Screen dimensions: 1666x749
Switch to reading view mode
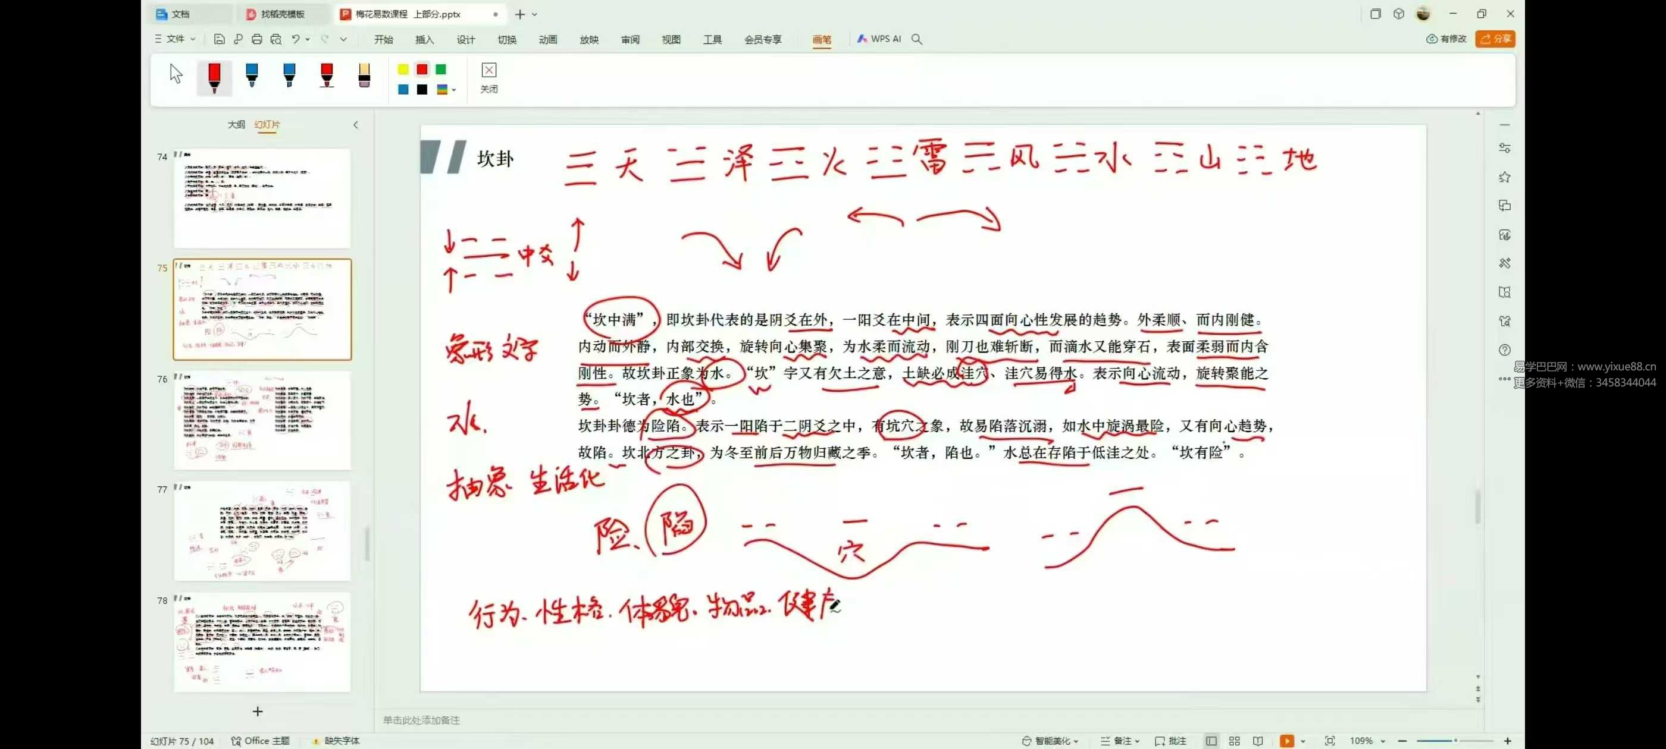[1258, 741]
